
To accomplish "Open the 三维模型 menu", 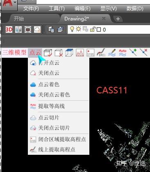I will [14, 52].
